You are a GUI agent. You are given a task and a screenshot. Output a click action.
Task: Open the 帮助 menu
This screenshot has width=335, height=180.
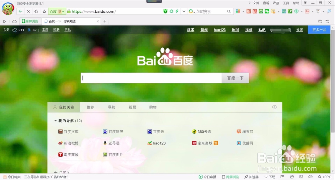pyautogui.click(x=296, y=3)
